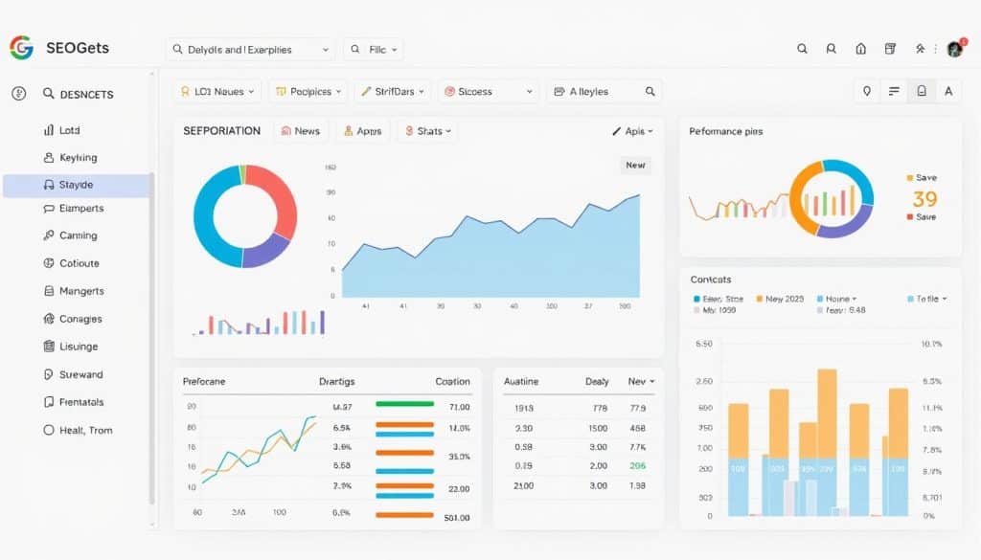
Task: Click the location pin view icon
Action: 866,91
